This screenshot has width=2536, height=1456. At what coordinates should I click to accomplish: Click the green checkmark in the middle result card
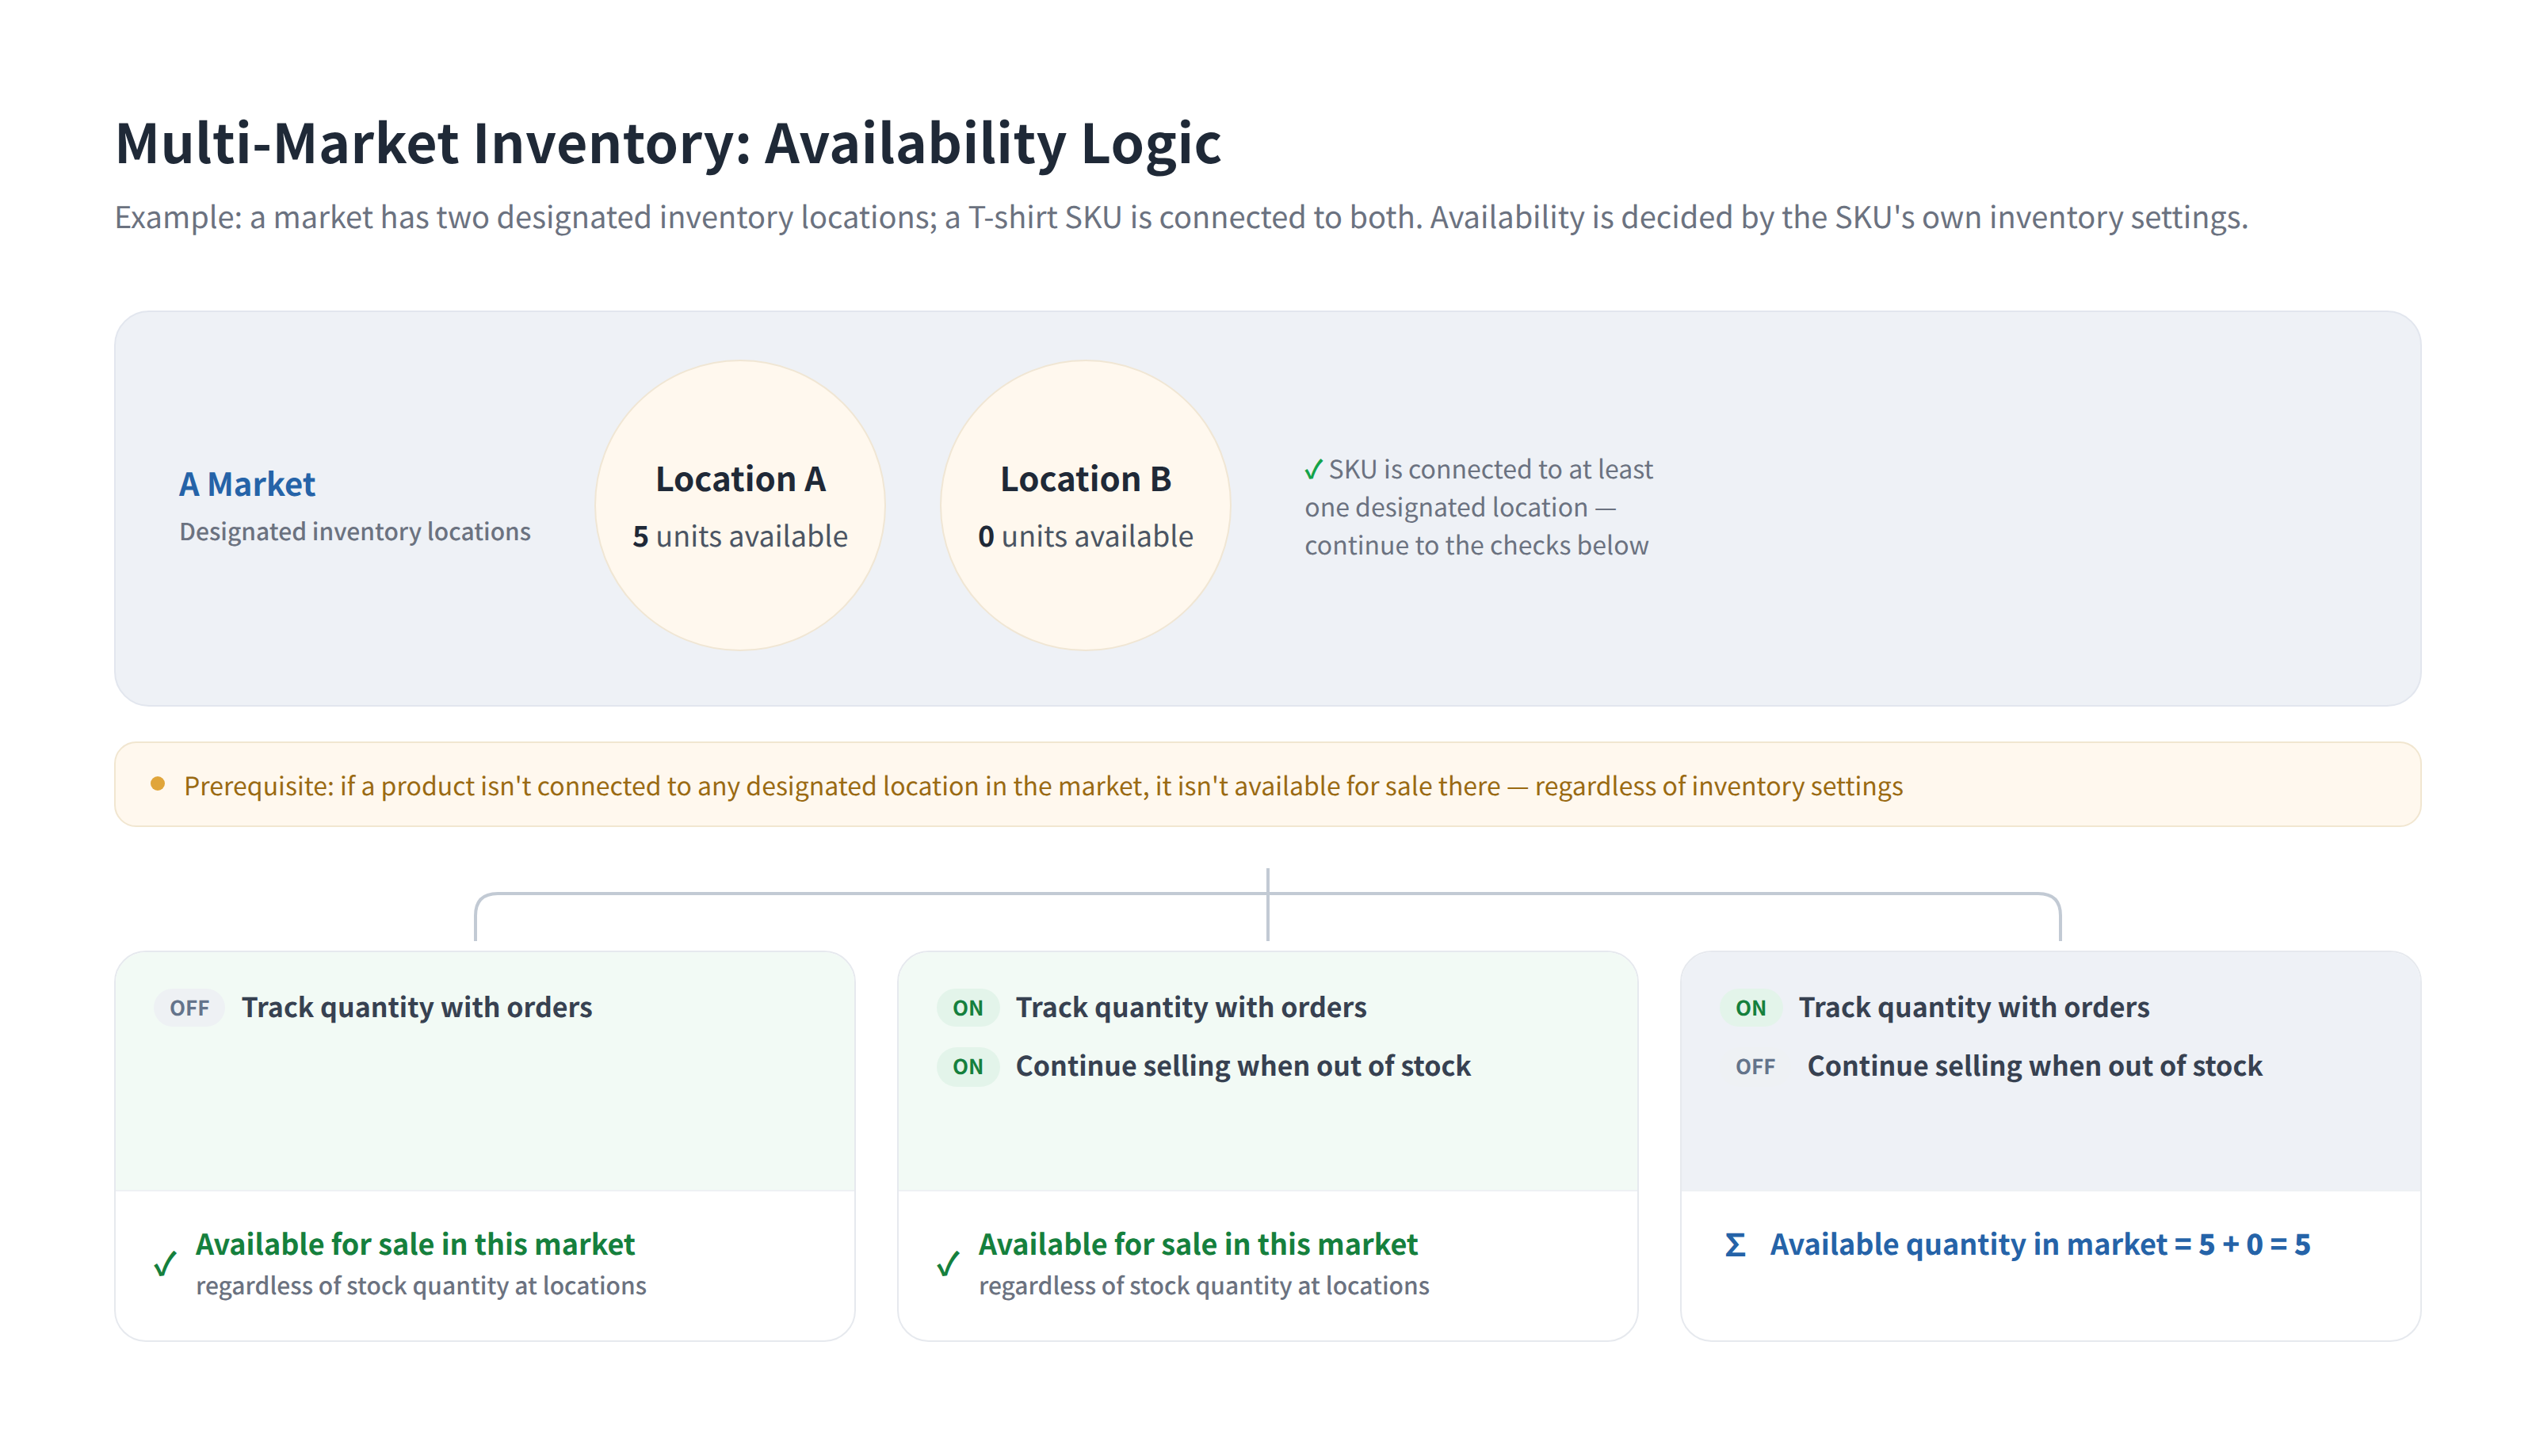pyautogui.click(x=947, y=1263)
